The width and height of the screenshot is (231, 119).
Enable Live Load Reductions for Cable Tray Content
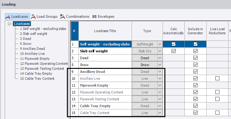(x=217, y=112)
